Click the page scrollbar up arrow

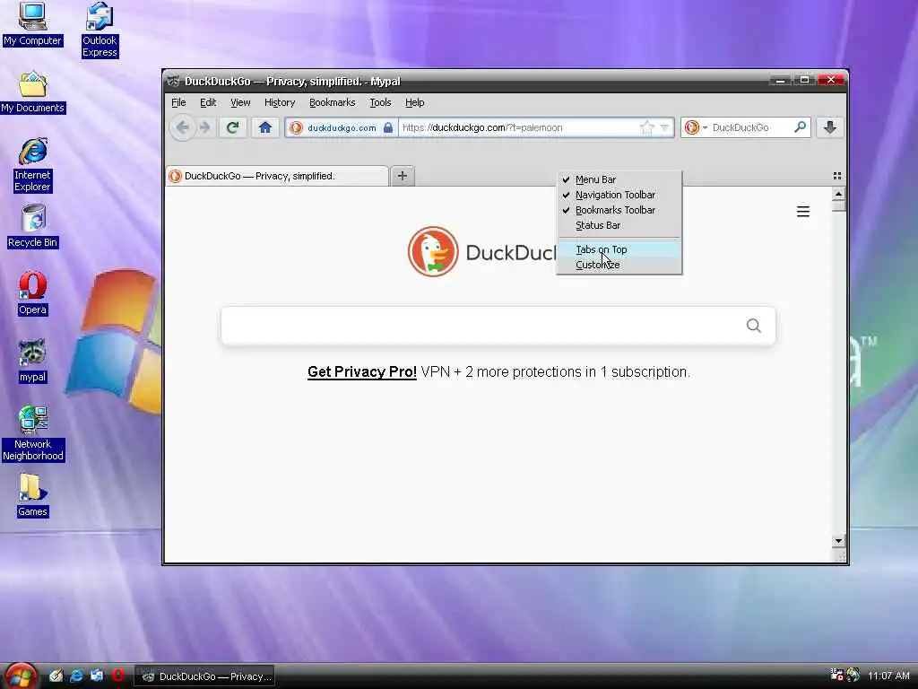click(x=838, y=194)
